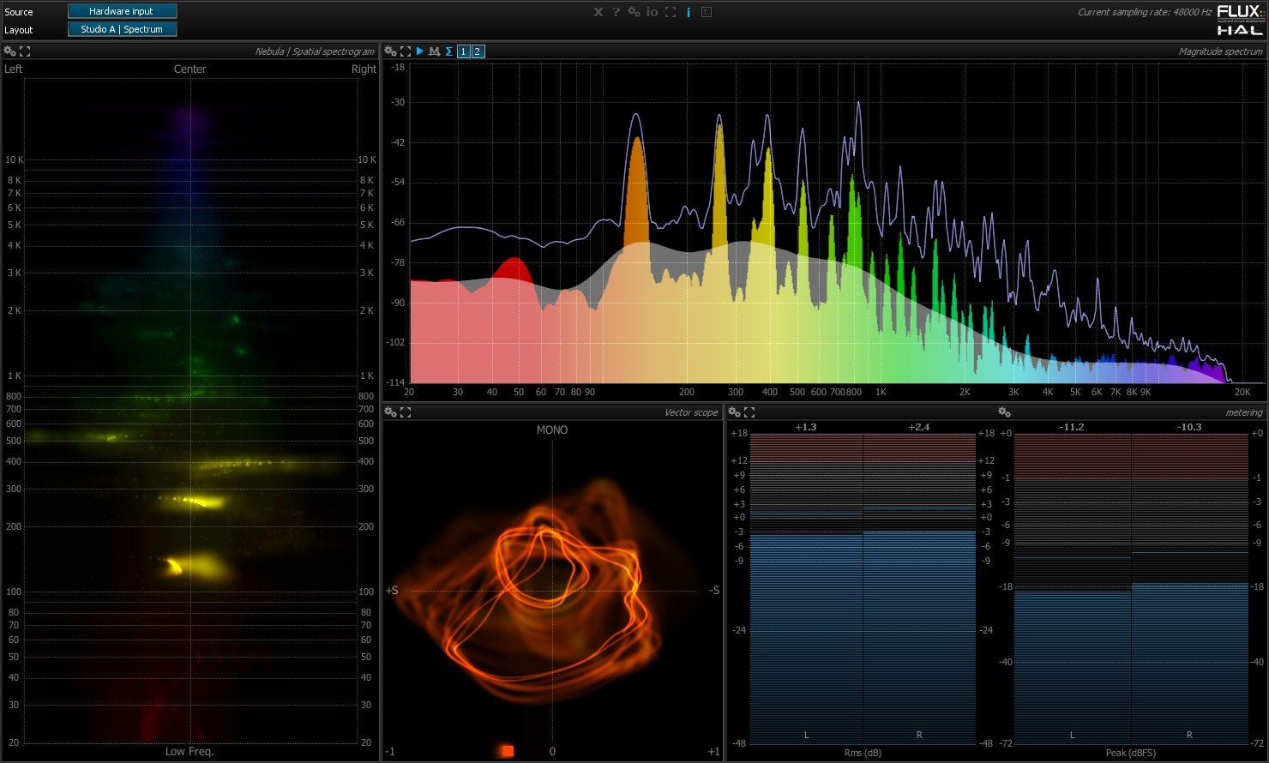
Task: Toggle the blue info display icon
Action: (x=689, y=12)
